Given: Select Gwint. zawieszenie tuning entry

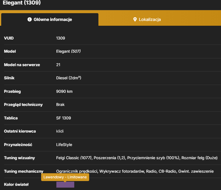Looking at the screenshot, I should 196,171.
